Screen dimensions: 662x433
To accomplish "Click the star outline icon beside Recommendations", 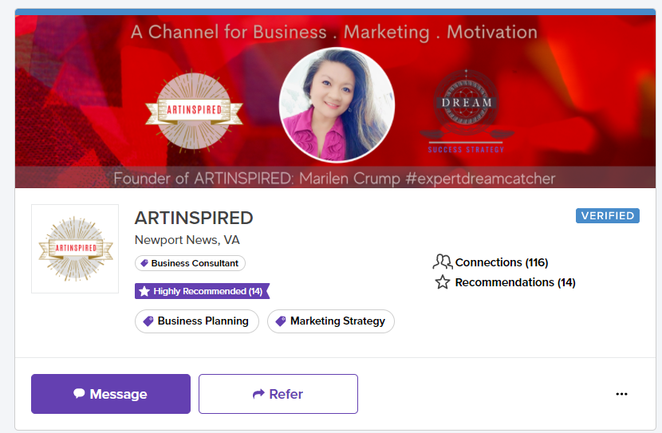I will [442, 282].
